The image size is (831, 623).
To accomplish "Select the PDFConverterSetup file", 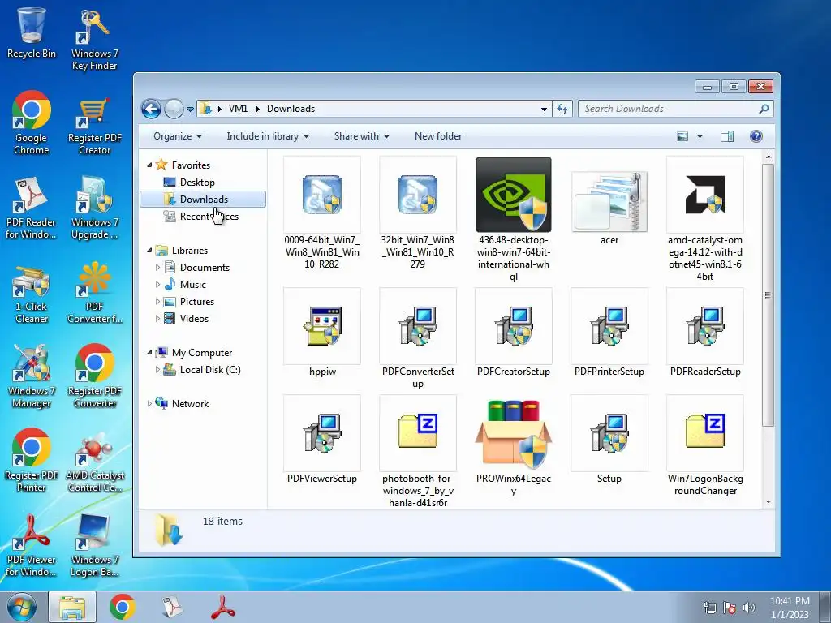I will click(418, 339).
